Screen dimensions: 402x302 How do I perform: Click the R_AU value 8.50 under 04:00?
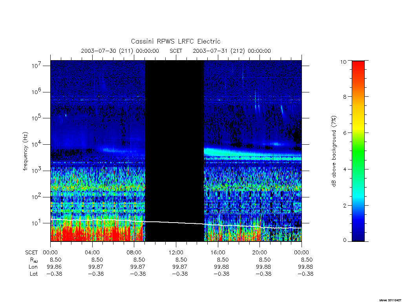tap(97, 260)
